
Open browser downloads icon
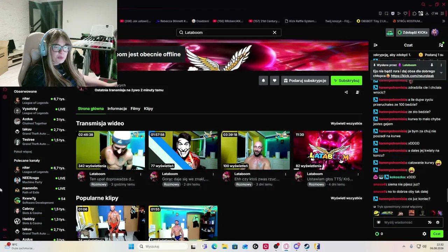tap(427, 14)
